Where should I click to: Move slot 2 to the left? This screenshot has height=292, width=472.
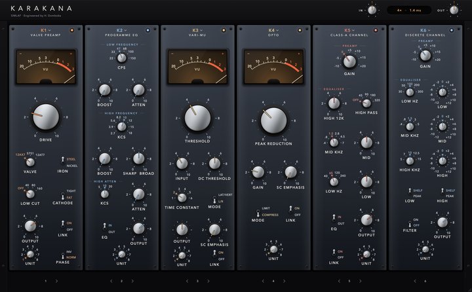pyautogui.click(x=111, y=281)
